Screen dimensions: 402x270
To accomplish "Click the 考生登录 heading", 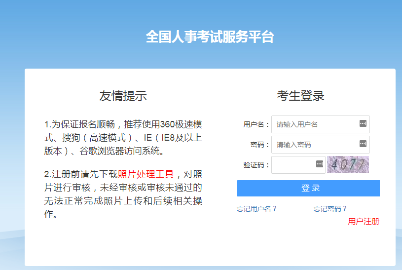I will click(x=300, y=96).
